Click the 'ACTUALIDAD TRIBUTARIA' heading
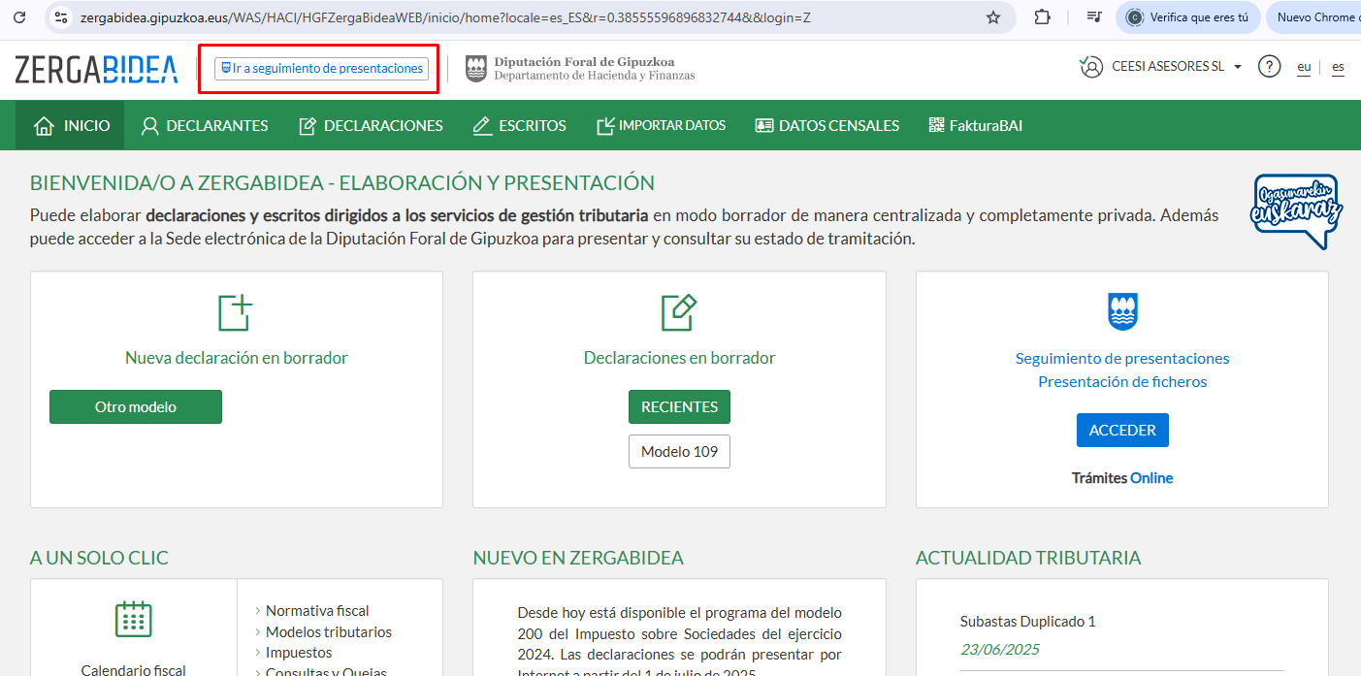Screen dimensions: 1361x676 tap(1028, 558)
